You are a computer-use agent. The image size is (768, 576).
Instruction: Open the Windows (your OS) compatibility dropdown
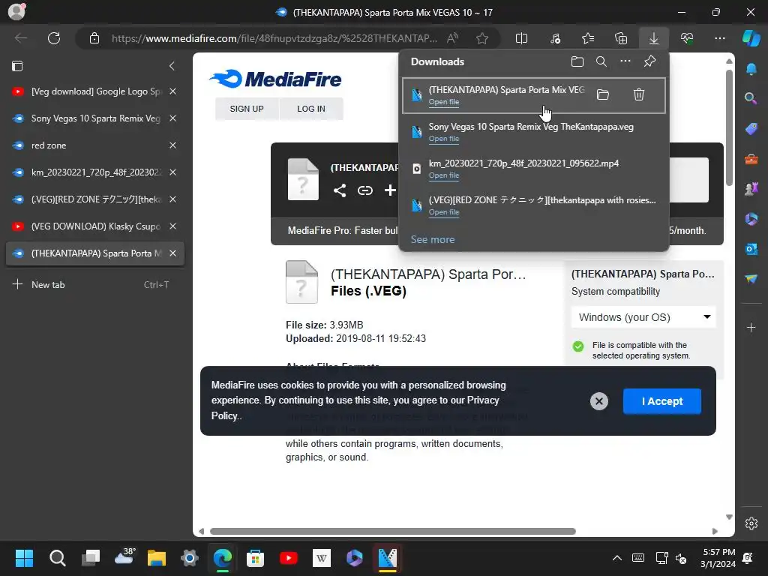click(643, 317)
